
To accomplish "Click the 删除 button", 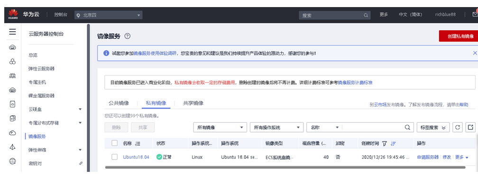I will 117,127.
